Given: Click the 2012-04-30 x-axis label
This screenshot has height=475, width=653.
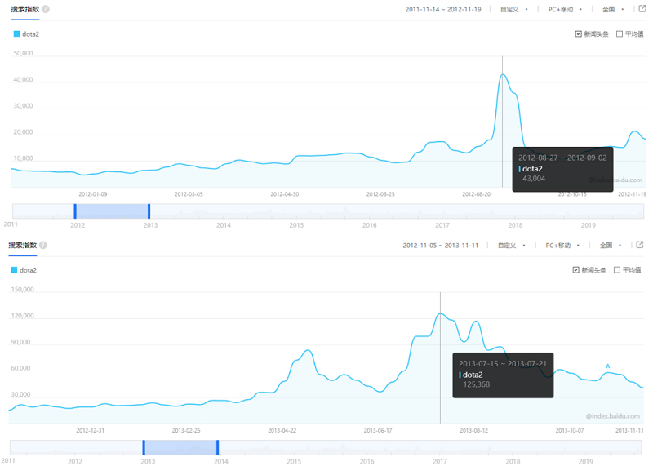Looking at the screenshot, I should click(284, 194).
